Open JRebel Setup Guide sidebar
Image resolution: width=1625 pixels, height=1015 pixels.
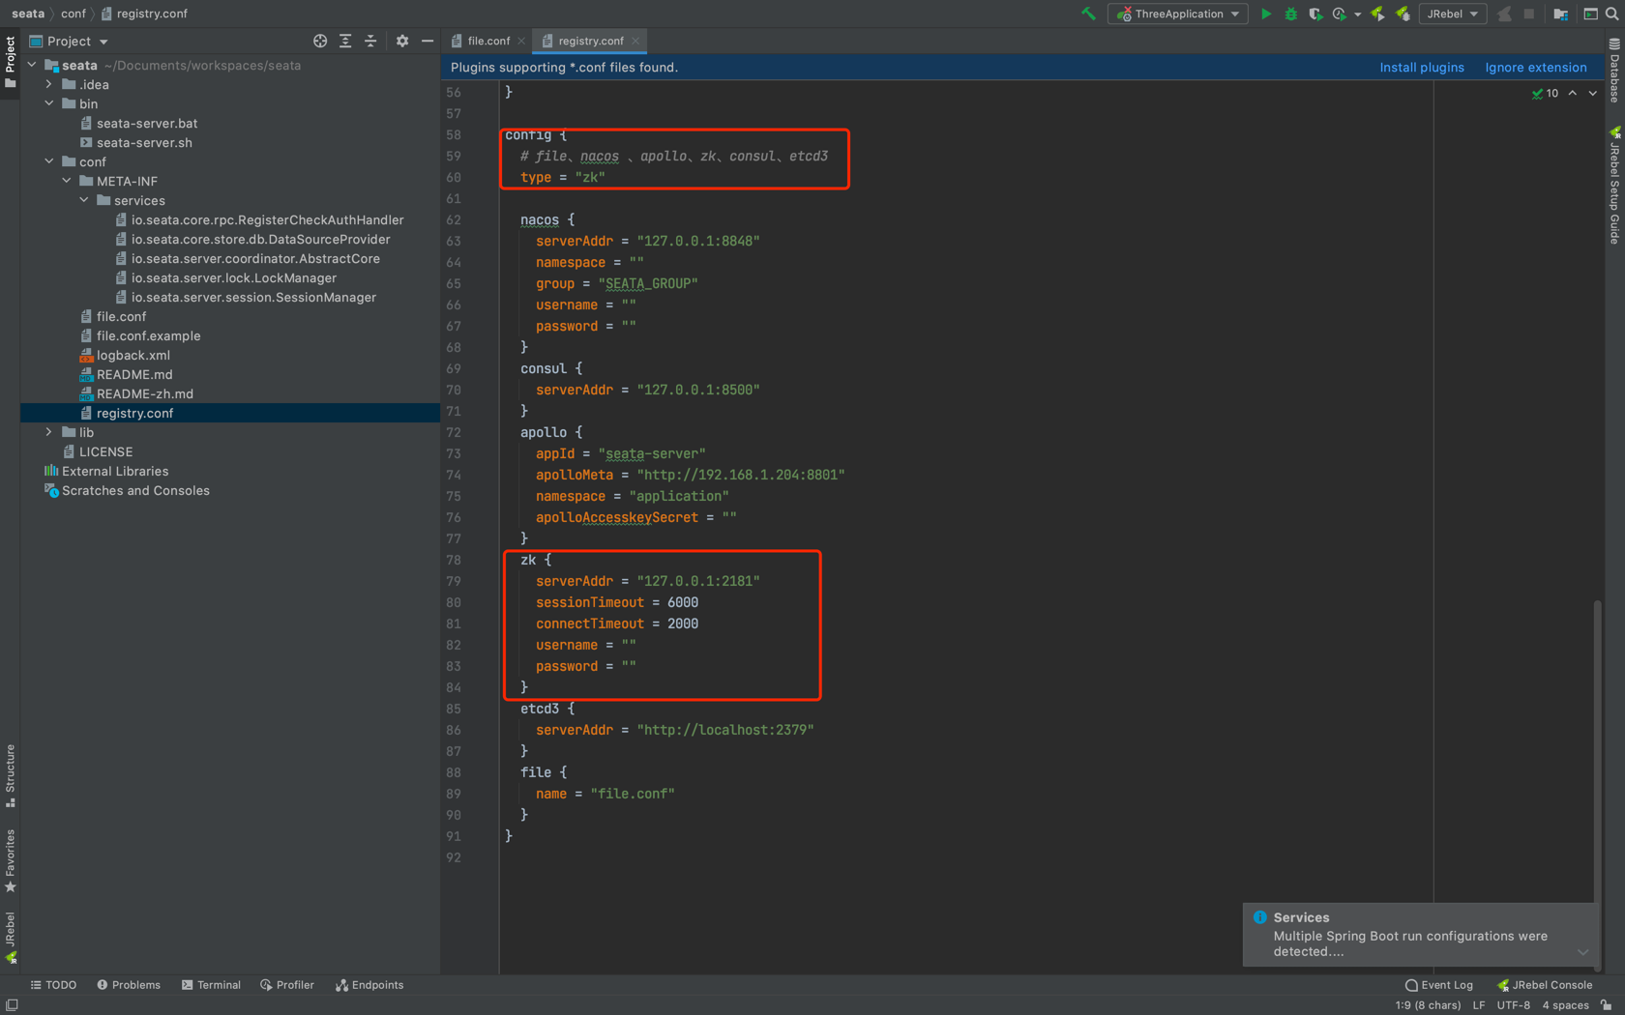[x=1614, y=186]
